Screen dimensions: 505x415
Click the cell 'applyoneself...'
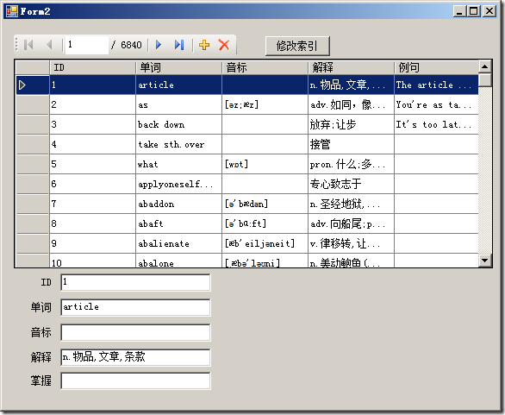(178, 184)
